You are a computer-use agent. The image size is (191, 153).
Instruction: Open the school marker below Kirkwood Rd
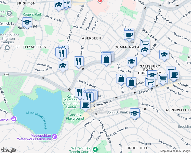point(63,66)
